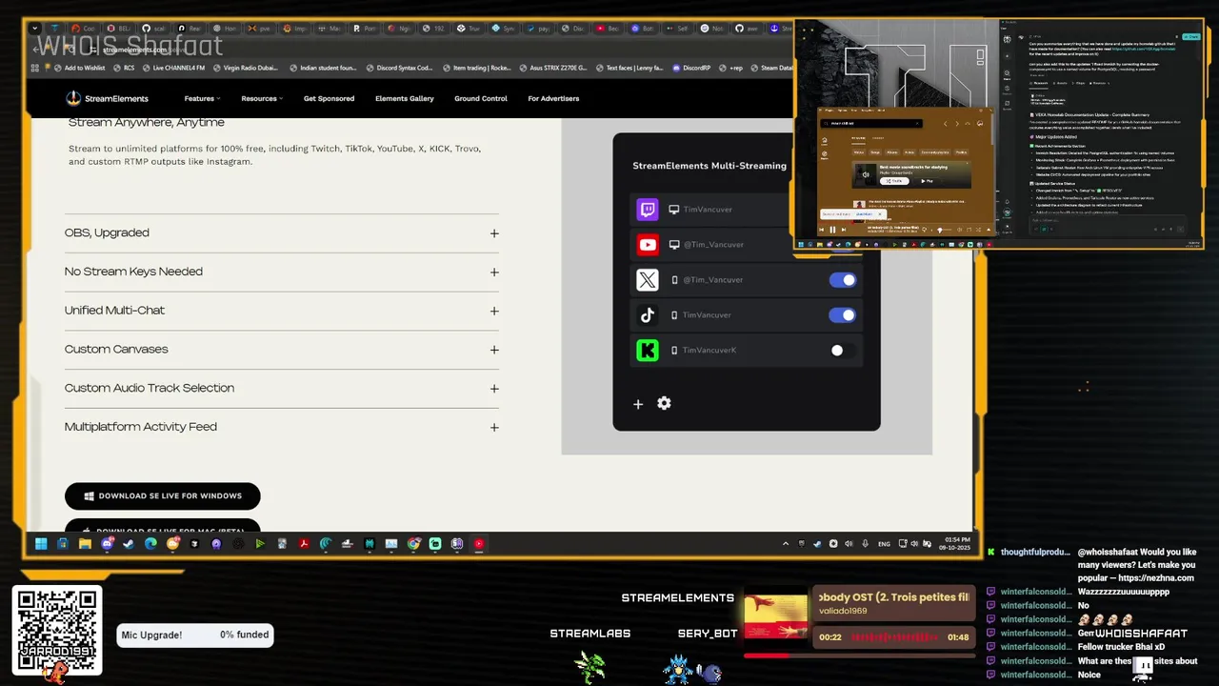Viewport: 1219px width, 686px height.
Task: Click the StreamElements Multi-Streaming card title
Action: coord(709,166)
